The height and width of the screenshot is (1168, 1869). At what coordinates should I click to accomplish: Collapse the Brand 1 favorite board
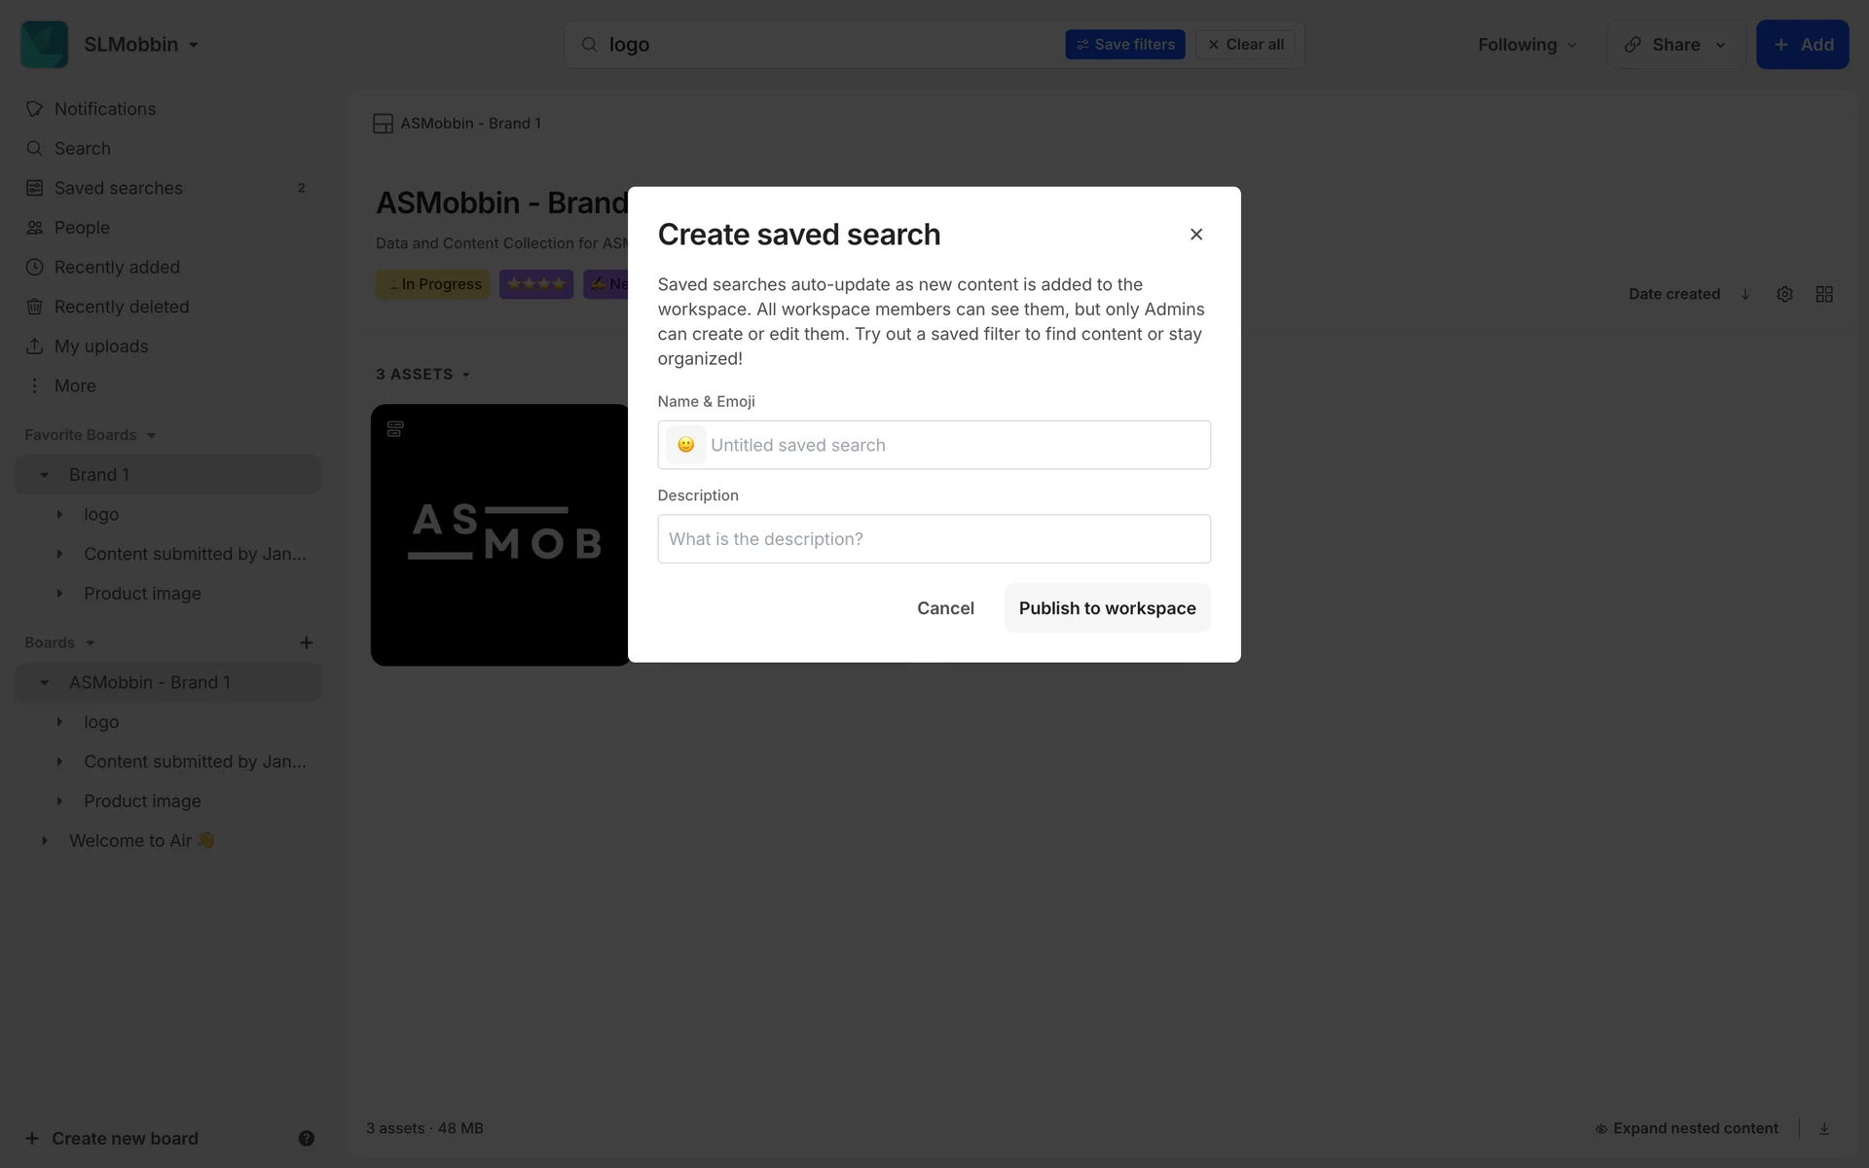tap(44, 475)
